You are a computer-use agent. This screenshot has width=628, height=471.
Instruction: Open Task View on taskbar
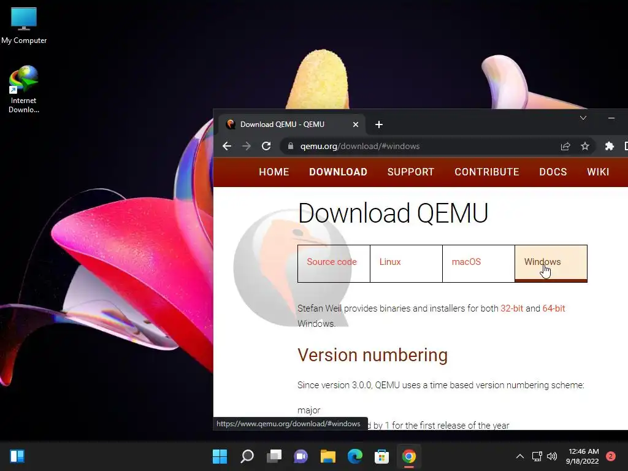point(274,456)
